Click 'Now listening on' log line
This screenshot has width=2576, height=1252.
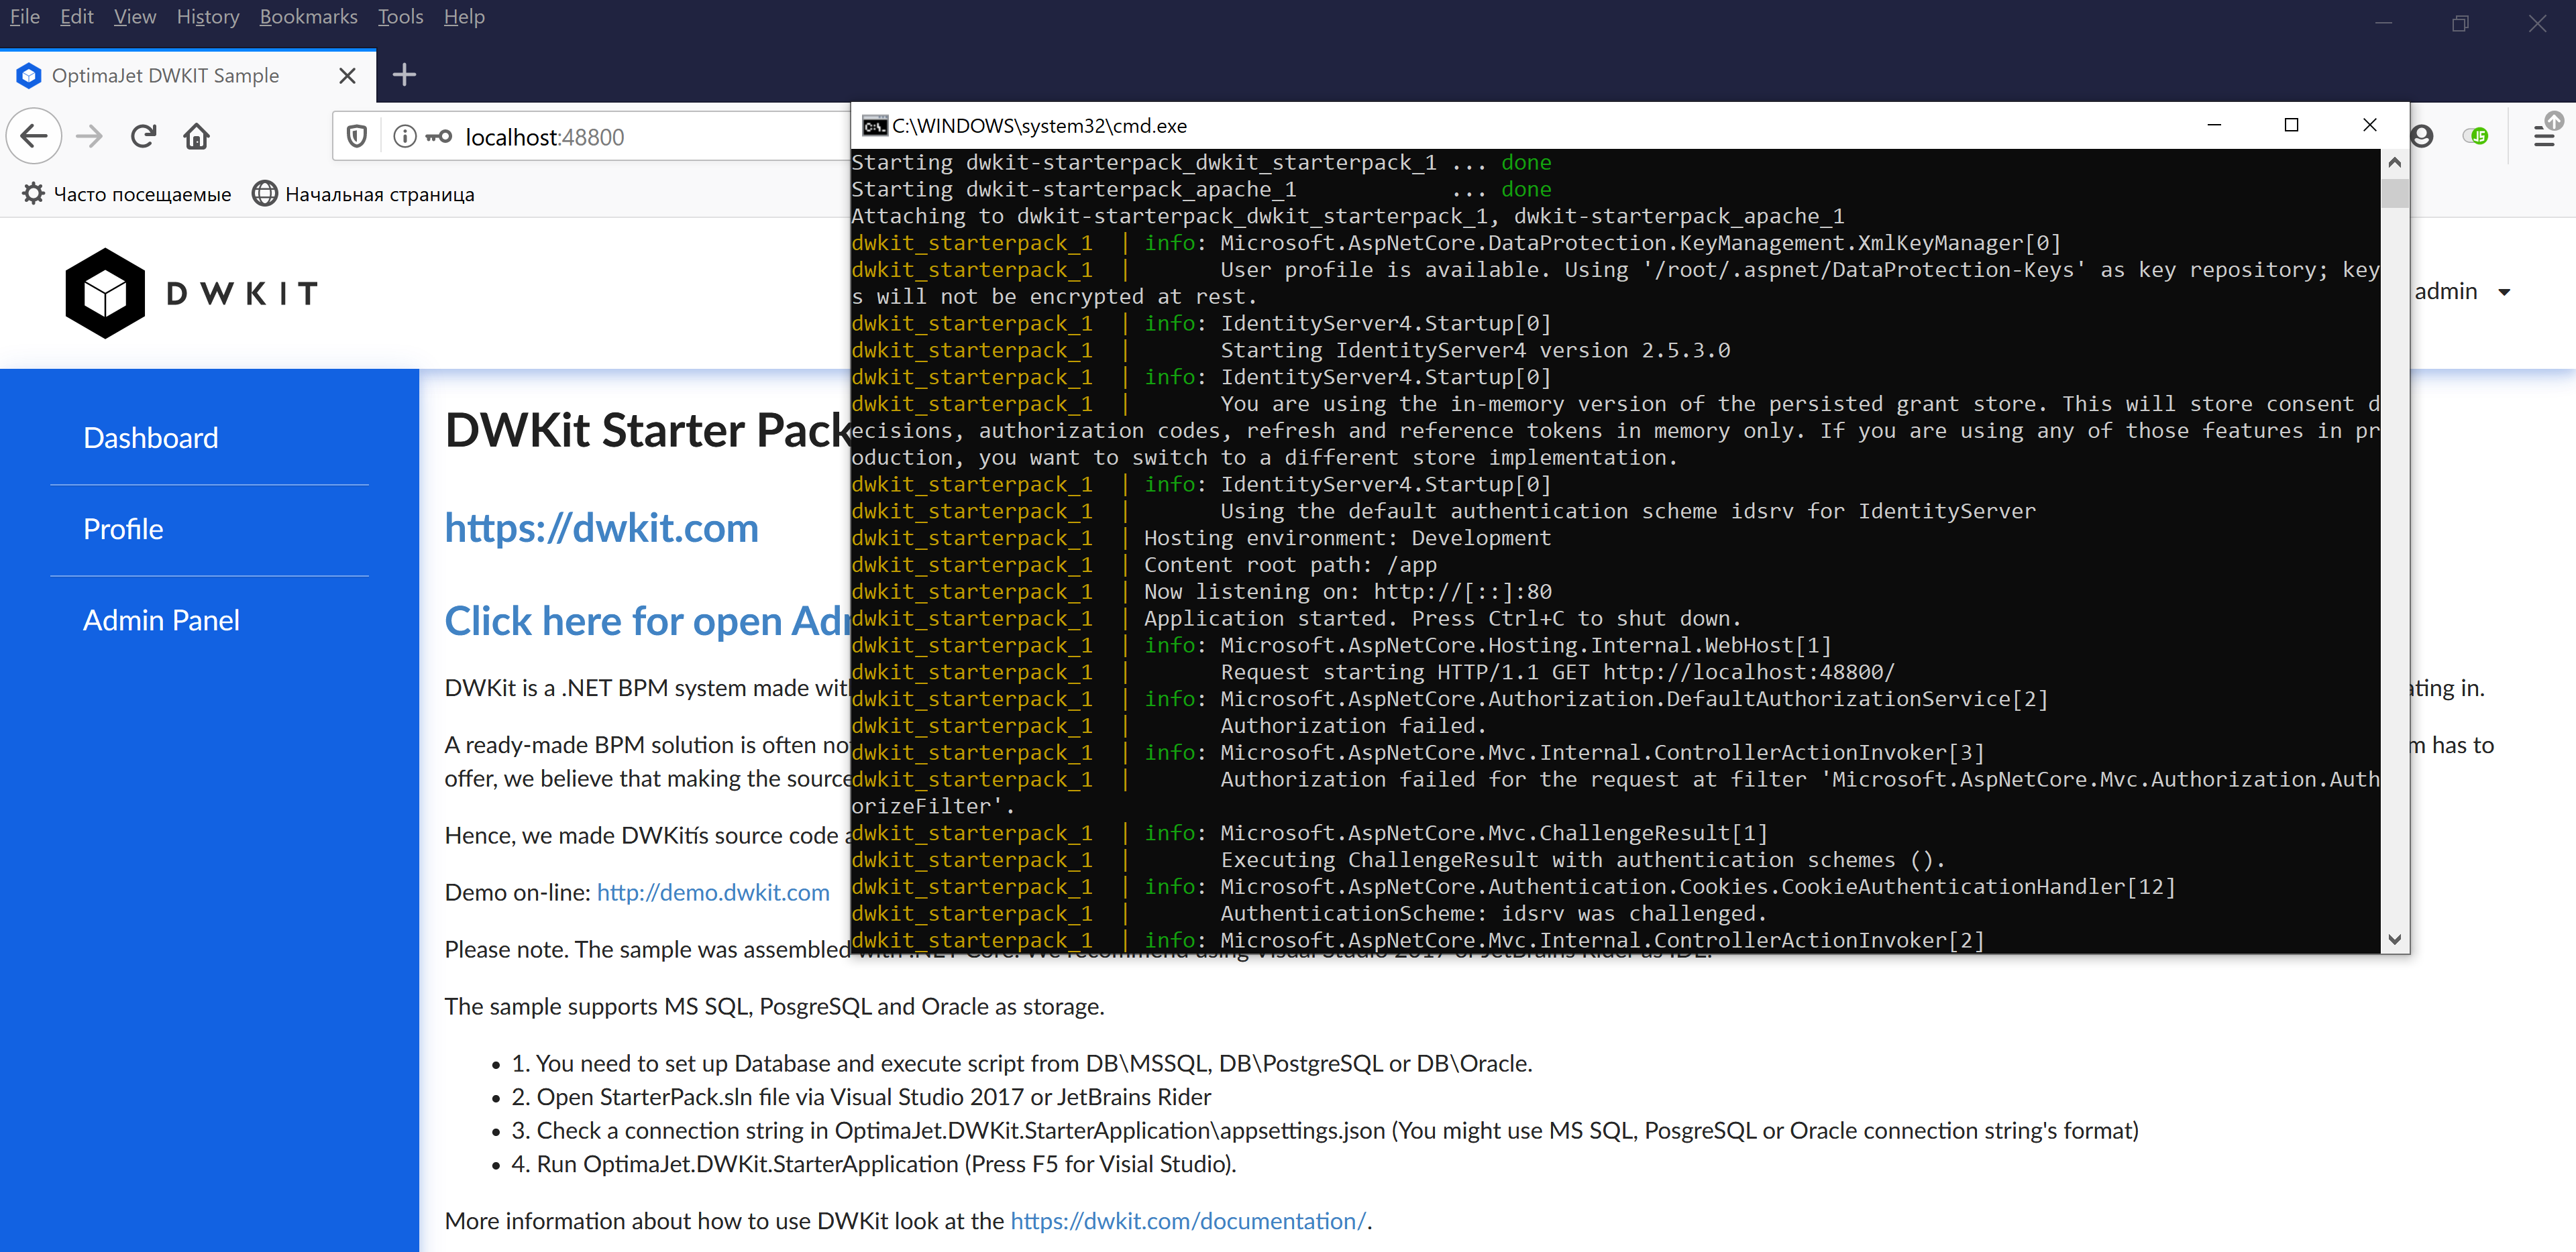tap(1348, 592)
